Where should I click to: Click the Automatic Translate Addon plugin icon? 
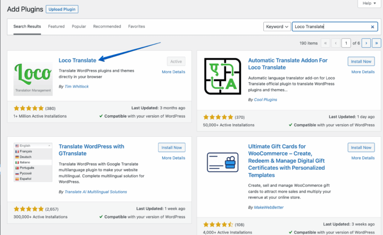click(x=222, y=76)
